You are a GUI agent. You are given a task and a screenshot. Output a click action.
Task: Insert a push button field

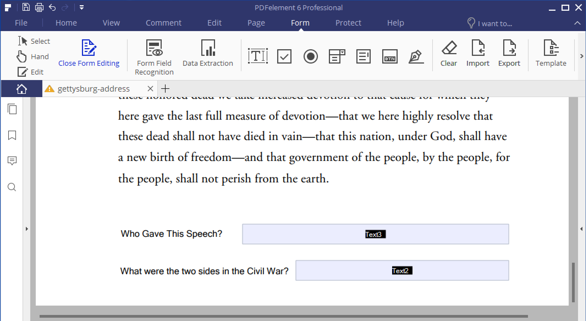[390, 56]
